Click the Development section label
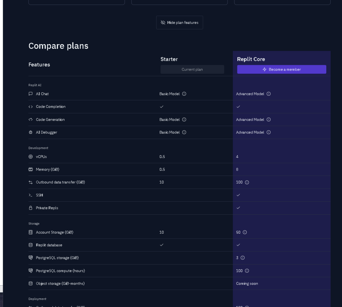342x307 pixels. [38, 148]
